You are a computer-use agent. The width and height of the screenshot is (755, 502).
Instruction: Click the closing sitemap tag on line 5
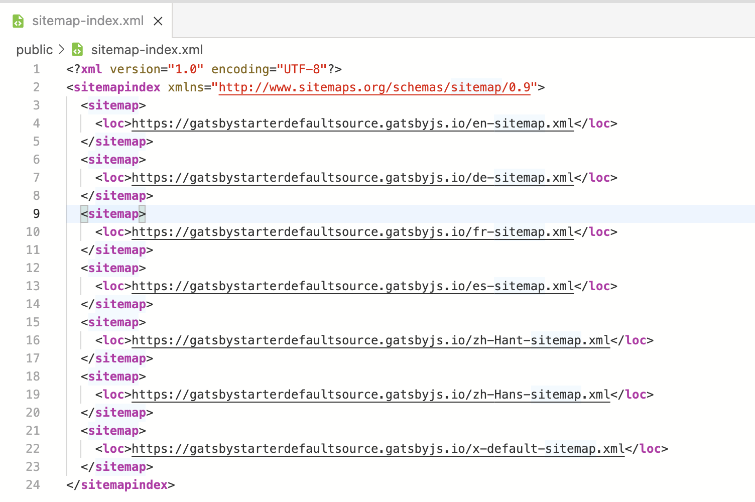[x=117, y=142]
